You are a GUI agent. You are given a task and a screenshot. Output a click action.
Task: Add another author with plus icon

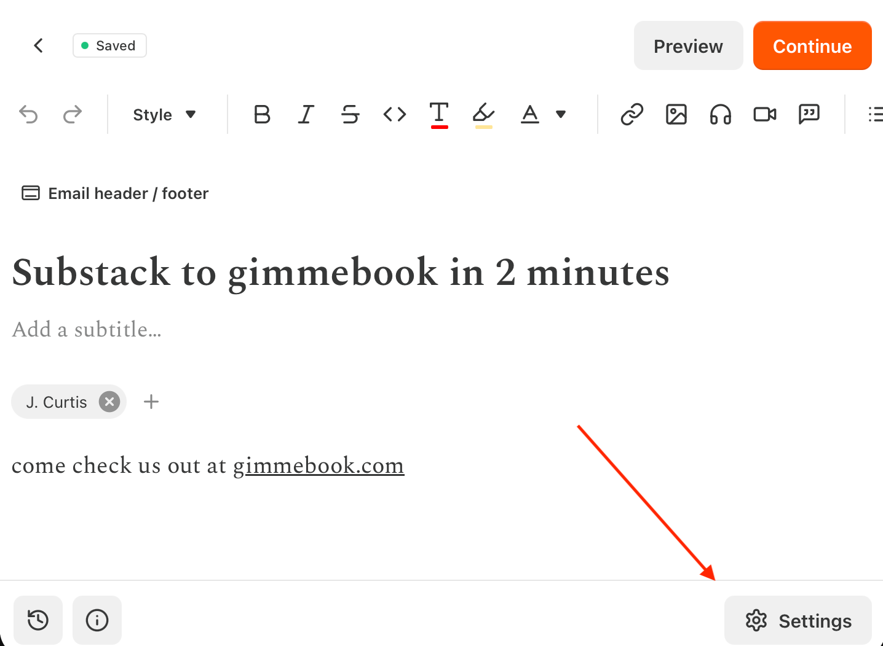(151, 402)
